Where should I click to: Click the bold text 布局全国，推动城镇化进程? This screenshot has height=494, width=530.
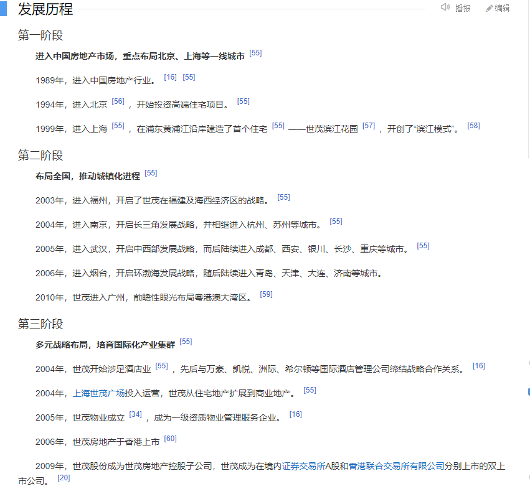88,176
